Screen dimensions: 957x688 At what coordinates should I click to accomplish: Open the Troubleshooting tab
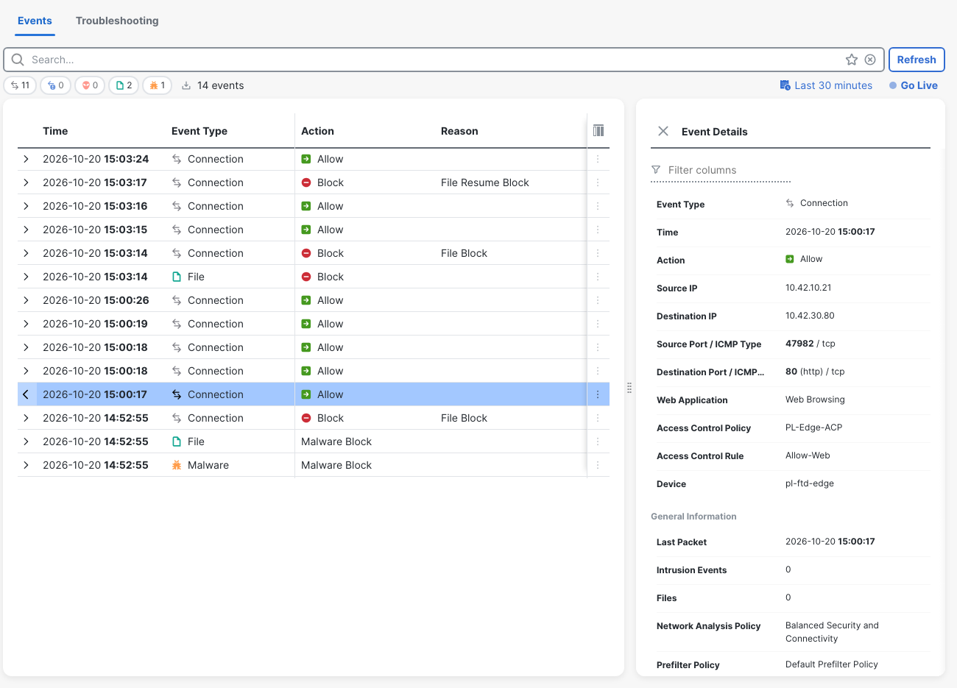coord(117,21)
